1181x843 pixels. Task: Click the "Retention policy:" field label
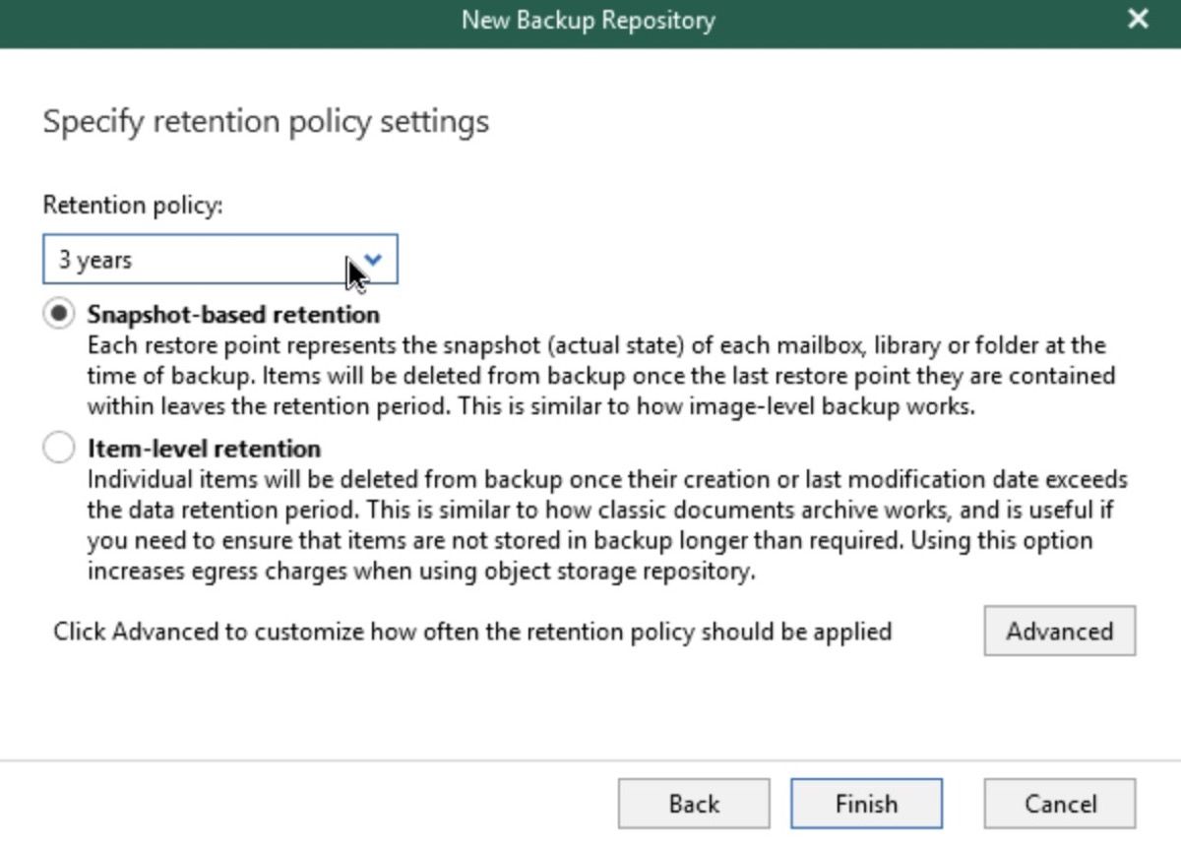coord(133,206)
